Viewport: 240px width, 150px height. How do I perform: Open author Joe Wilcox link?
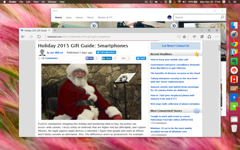point(57,52)
